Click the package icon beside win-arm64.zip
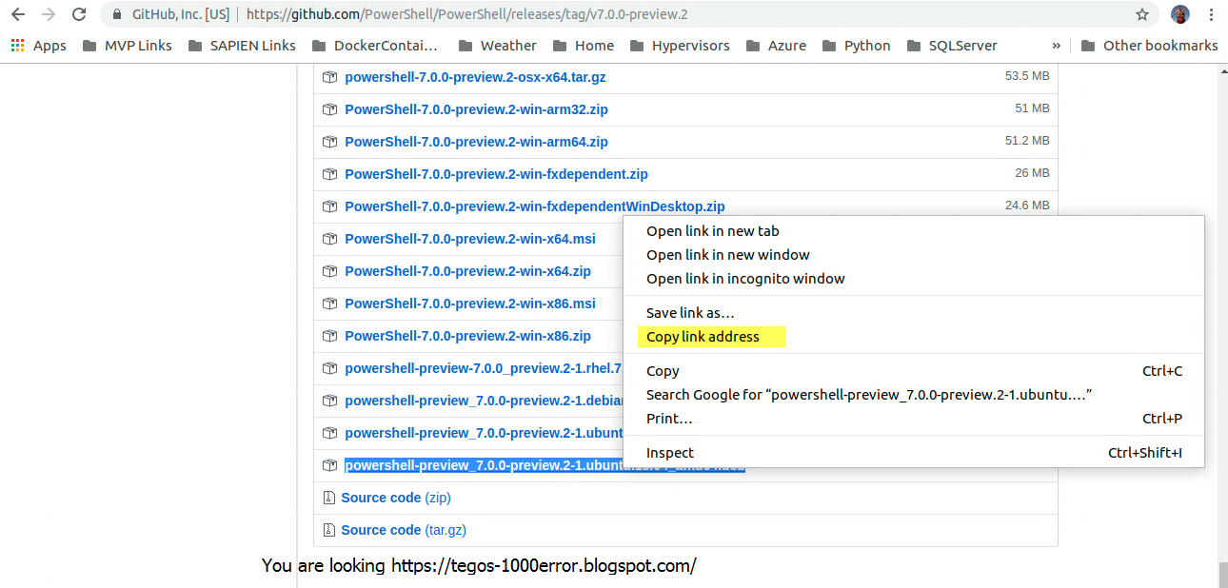Image resolution: width=1228 pixels, height=588 pixels. click(x=329, y=142)
